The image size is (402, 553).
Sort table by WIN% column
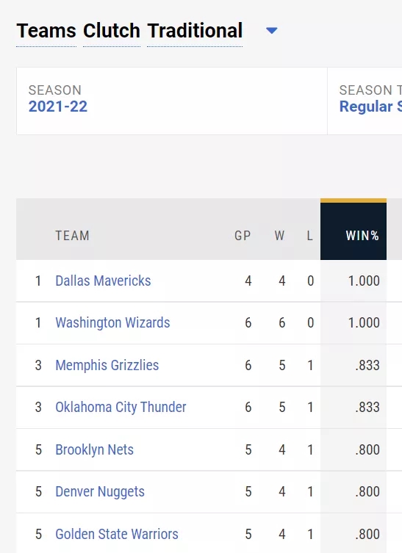click(x=353, y=231)
